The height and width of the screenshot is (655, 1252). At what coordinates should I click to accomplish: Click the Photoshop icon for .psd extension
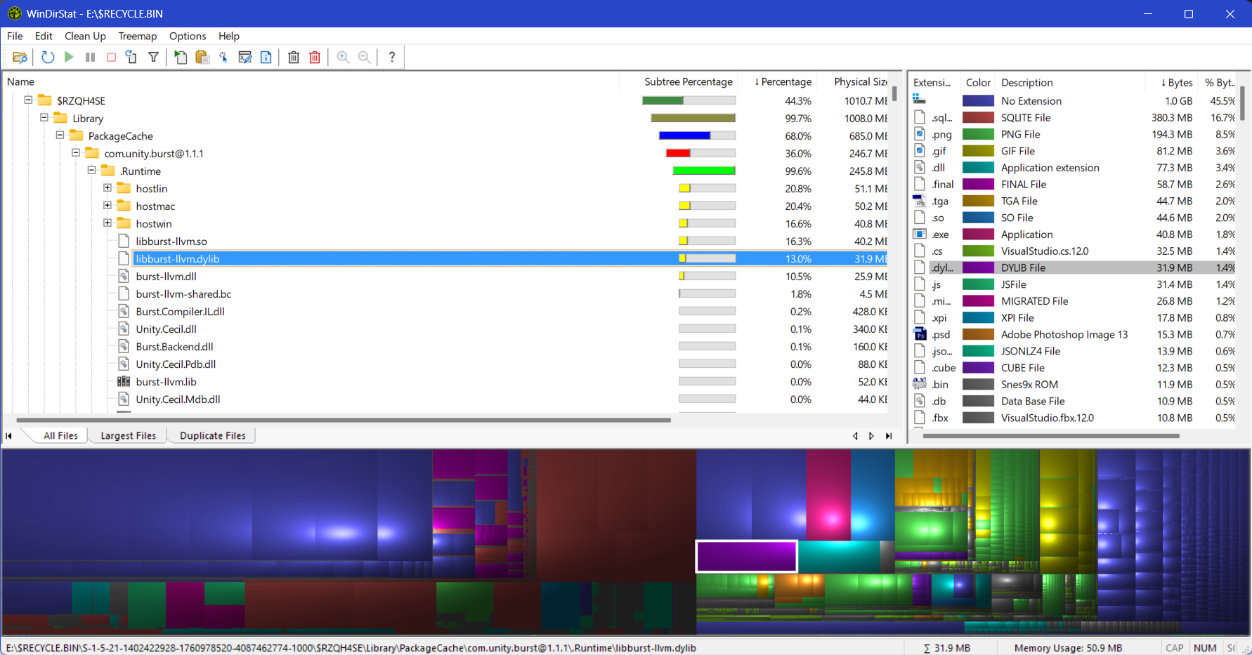point(920,334)
